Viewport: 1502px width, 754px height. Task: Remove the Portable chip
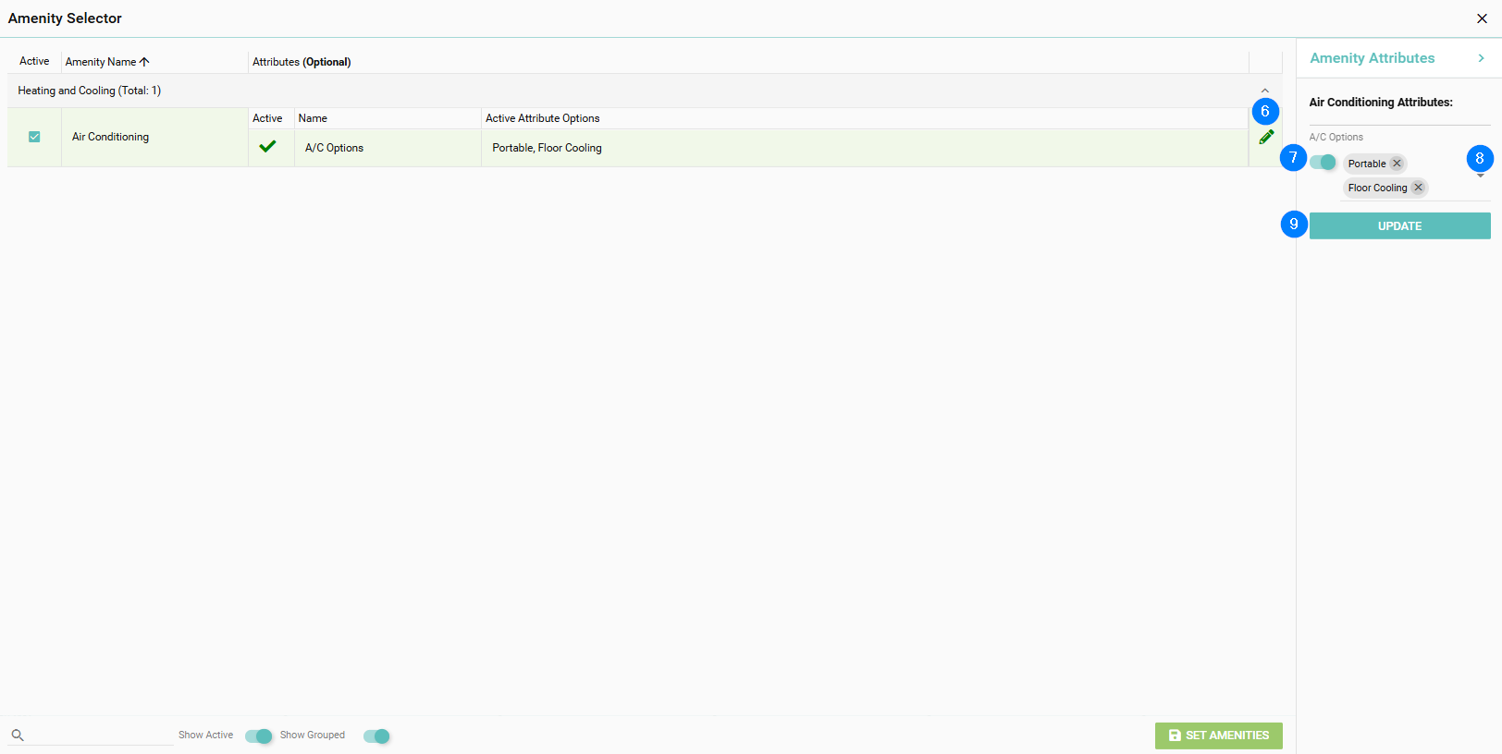[1397, 164]
